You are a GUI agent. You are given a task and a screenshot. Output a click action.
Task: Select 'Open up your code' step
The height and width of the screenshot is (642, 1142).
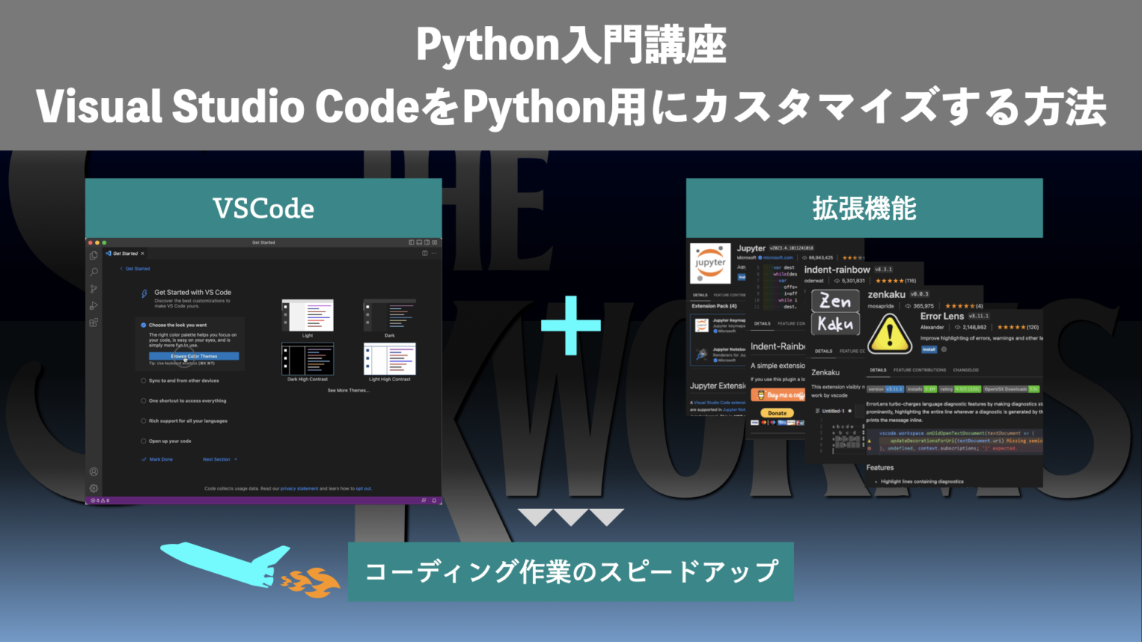[x=170, y=441]
